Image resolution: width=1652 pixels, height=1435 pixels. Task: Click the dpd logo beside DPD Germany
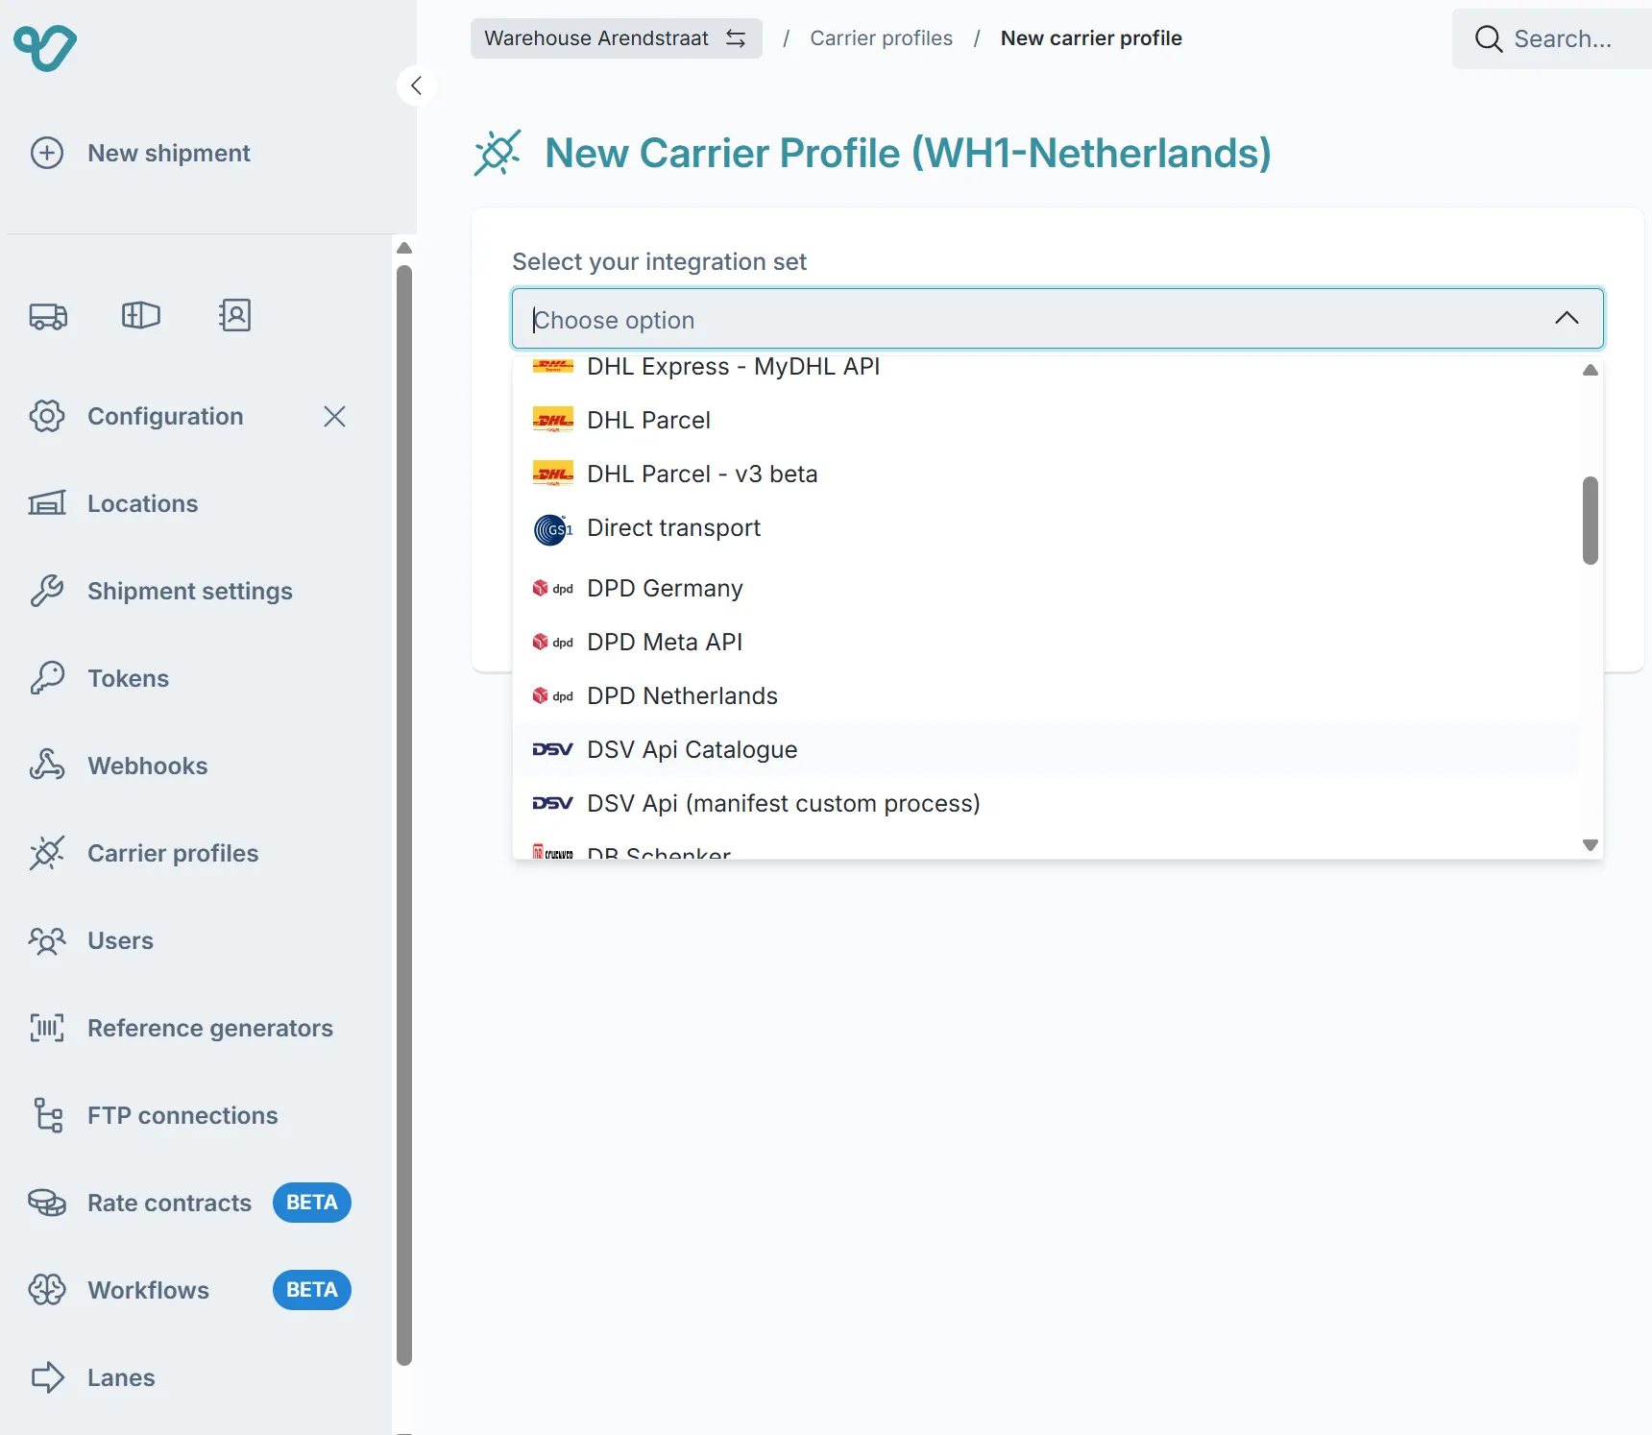(552, 589)
